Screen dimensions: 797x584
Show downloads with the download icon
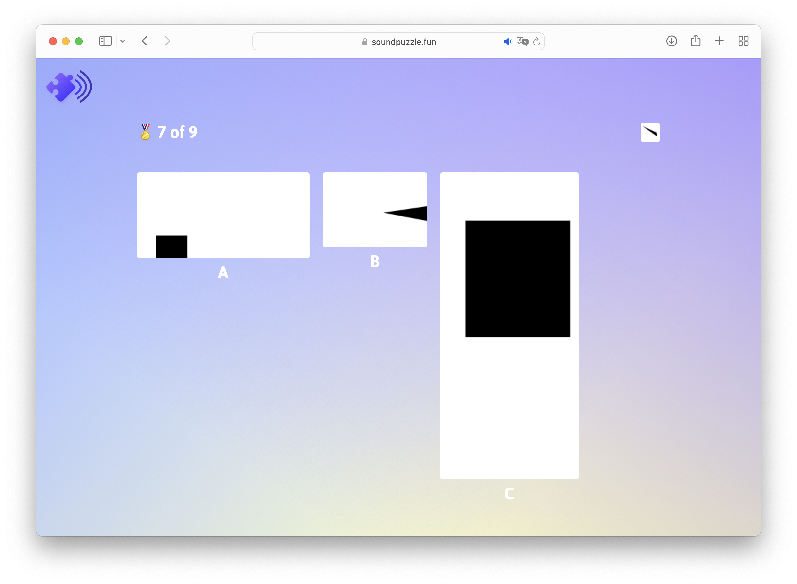[x=671, y=41]
